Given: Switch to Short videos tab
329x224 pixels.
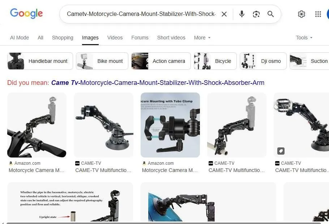Looking at the screenshot, I should click(171, 38).
